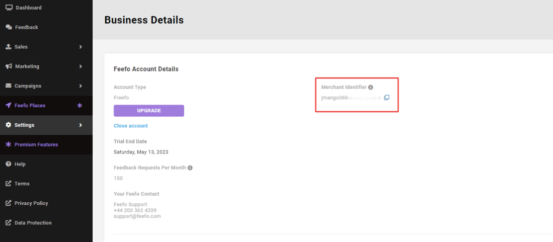This screenshot has width=553, height=242.
Task: Click the Close account link
Action: [x=130, y=126]
